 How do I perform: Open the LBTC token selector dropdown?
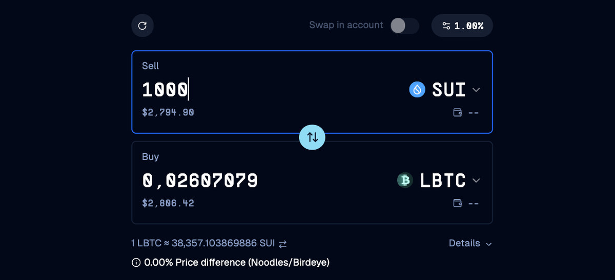439,180
